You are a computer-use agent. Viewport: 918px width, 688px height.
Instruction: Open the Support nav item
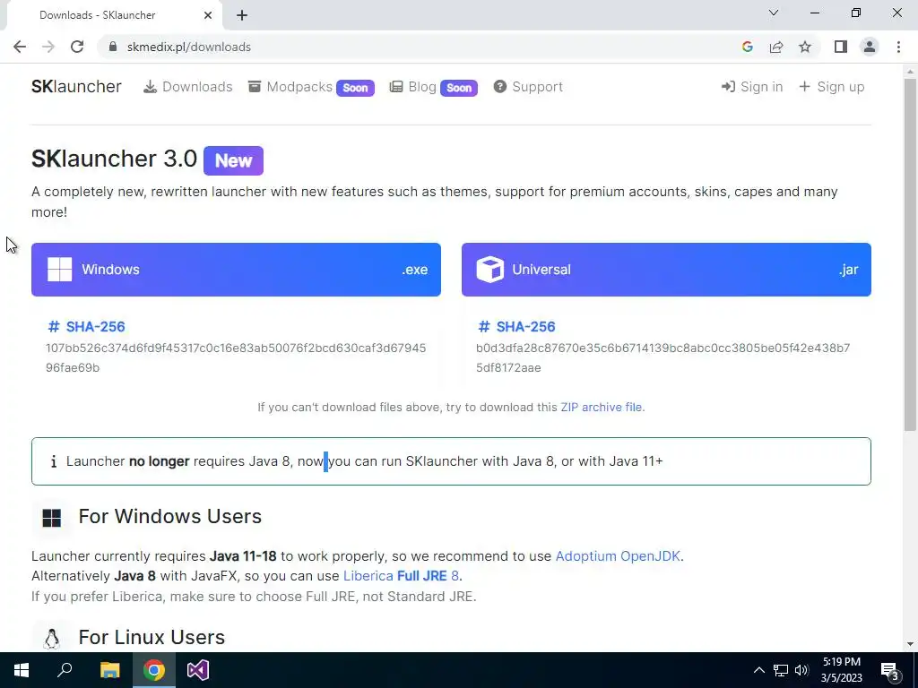click(528, 87)
